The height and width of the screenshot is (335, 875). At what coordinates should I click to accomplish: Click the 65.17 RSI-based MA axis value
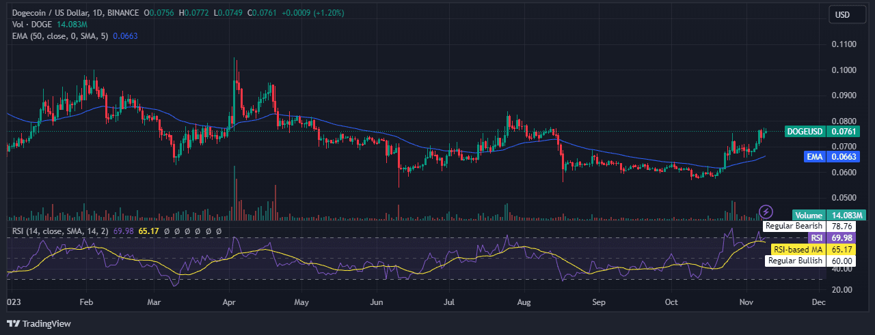tap(840, 250)
